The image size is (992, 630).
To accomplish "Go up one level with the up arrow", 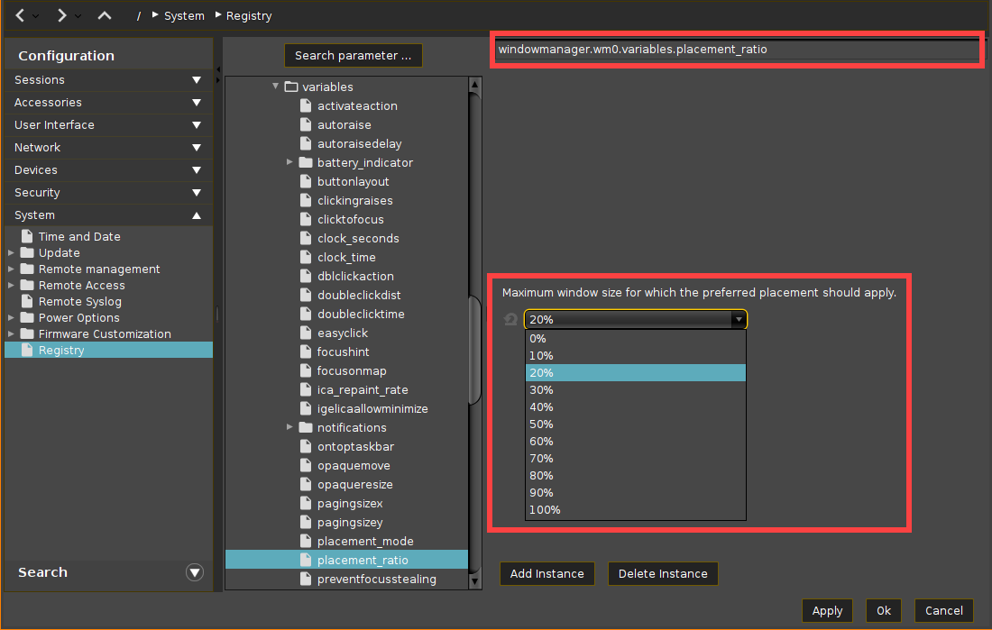I will point(105,15).
